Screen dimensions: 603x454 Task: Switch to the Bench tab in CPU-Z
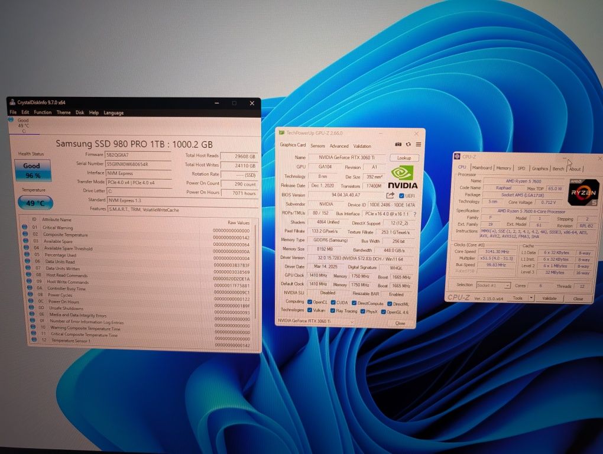click(x=558, y=168)
